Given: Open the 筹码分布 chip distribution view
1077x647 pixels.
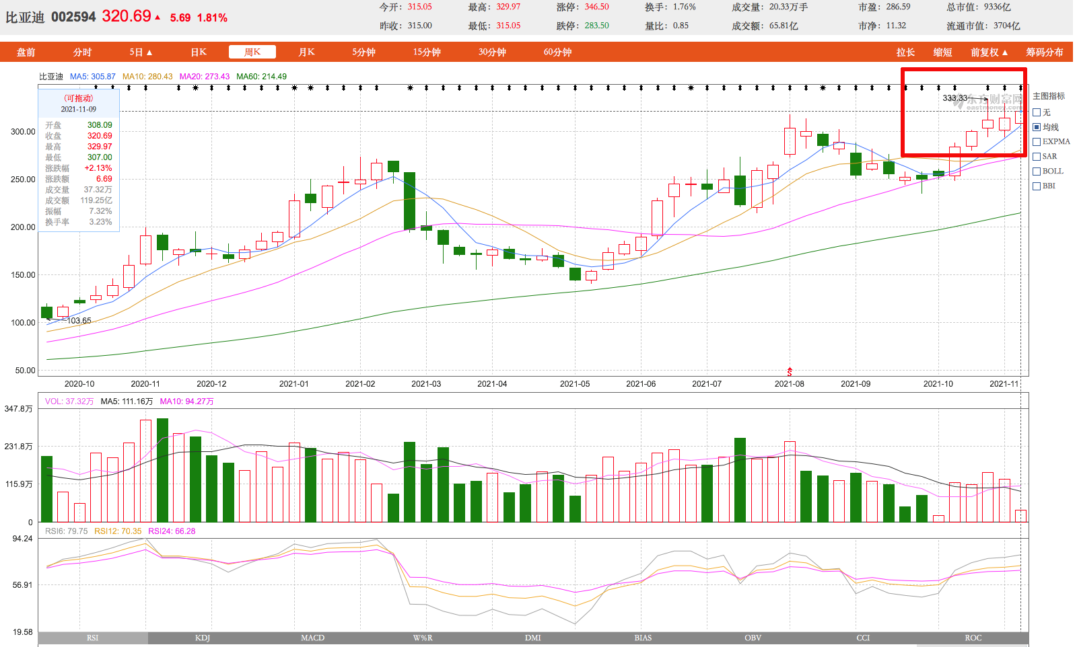Looking at the screenshot, I should [1045, 52].
